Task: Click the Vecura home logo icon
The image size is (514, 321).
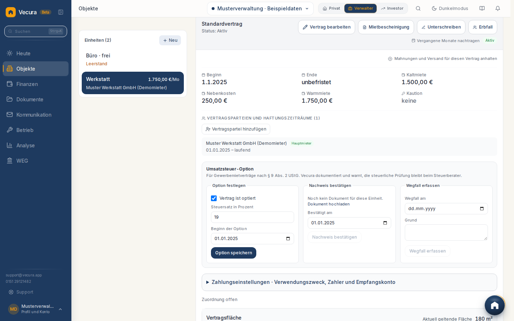Action: (11, 12)
